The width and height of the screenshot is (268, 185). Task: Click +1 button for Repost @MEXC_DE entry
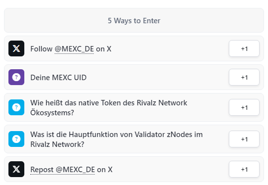click(x=244, y=169)
